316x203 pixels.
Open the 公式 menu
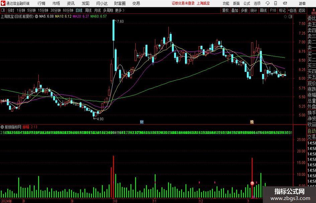click(x=247, y=3)
